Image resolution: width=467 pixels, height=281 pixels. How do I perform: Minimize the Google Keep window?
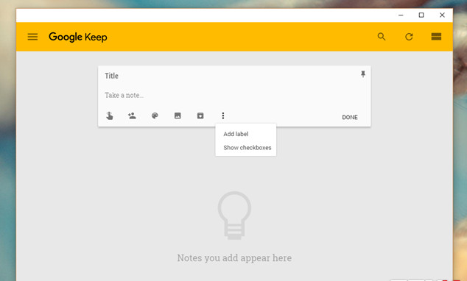click(x=401, y=15)
